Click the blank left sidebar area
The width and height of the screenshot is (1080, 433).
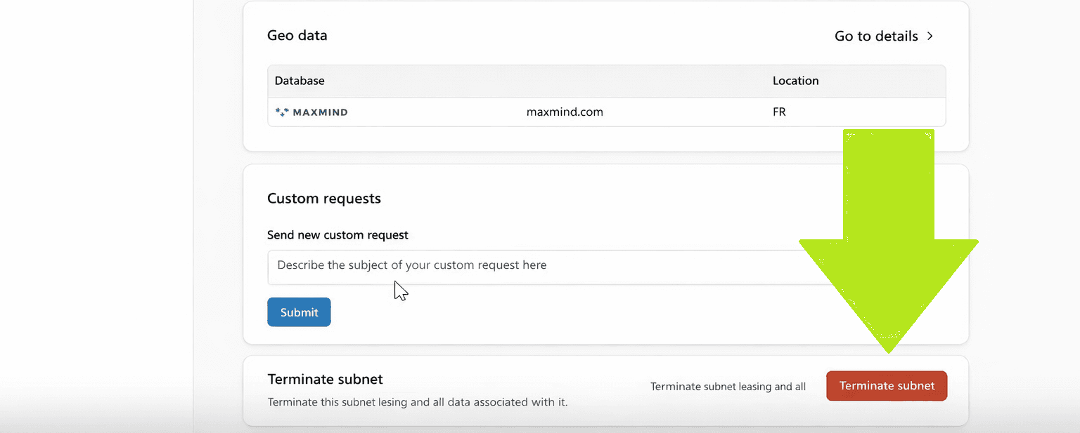point(96,211)
